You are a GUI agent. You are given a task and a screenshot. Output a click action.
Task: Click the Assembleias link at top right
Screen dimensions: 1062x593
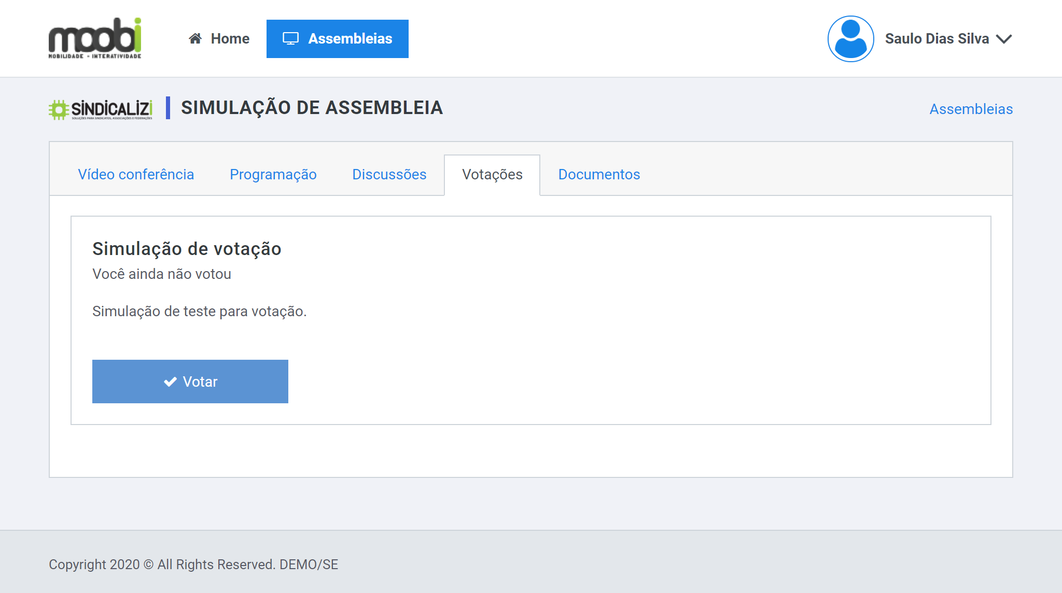coord(971,109)
